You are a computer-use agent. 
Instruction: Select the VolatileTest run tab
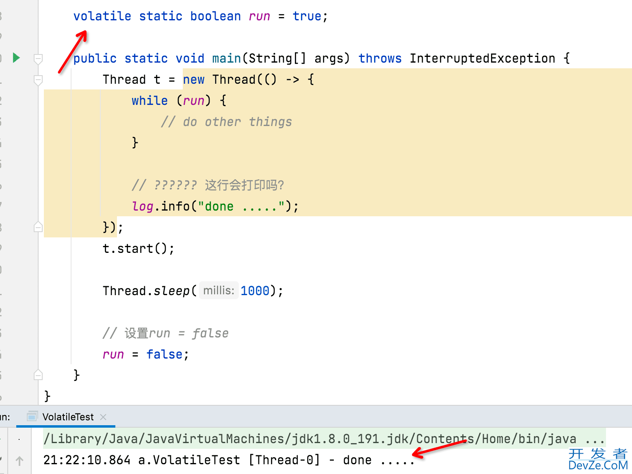click(66, 417)
